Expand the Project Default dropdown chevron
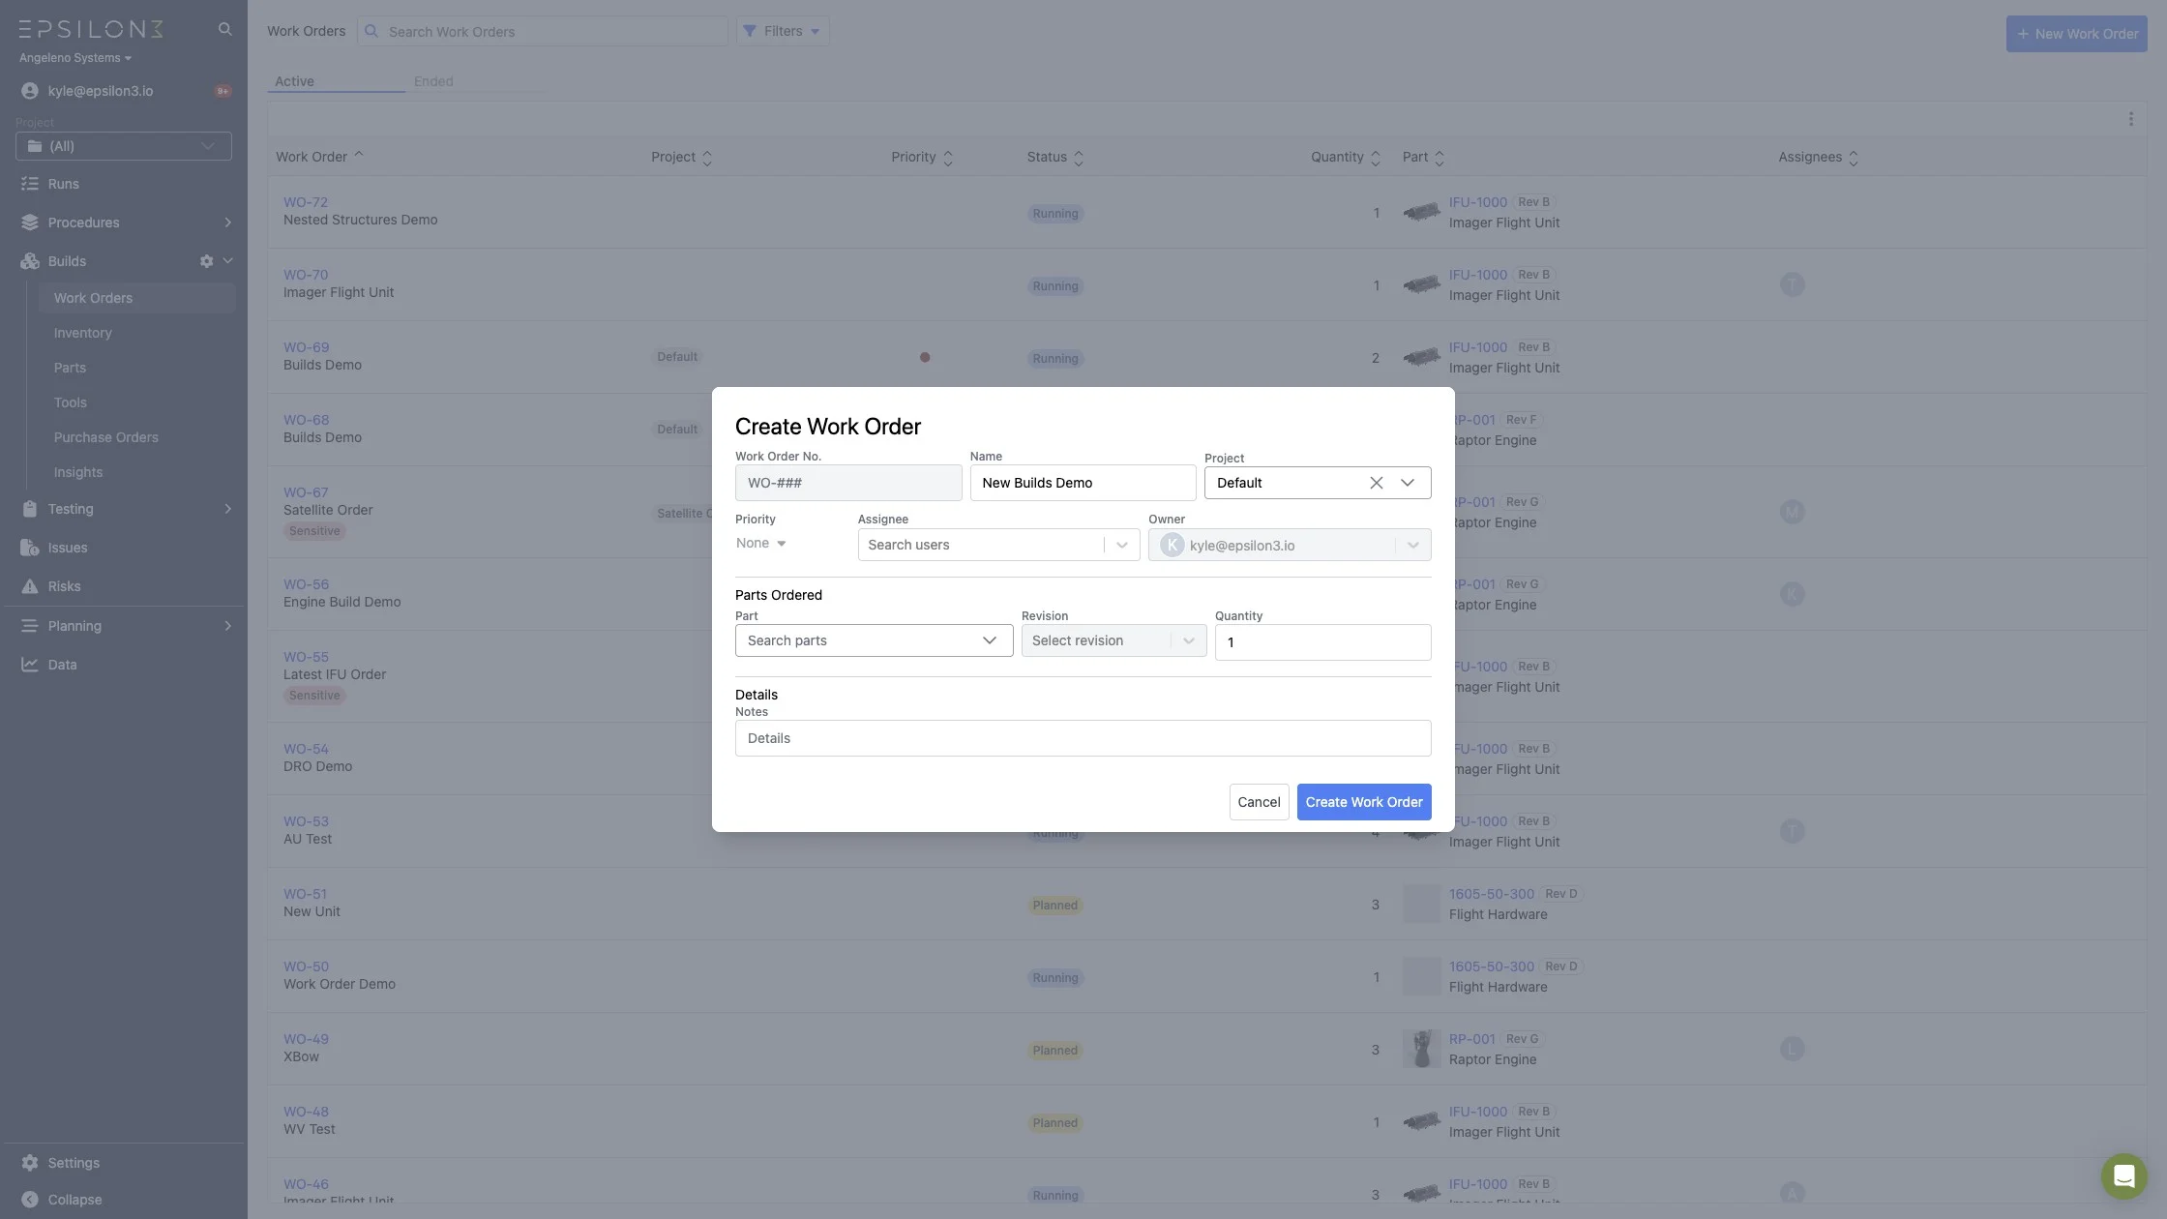Viewport: 2167px width, 1219px height. [1408, 483]
